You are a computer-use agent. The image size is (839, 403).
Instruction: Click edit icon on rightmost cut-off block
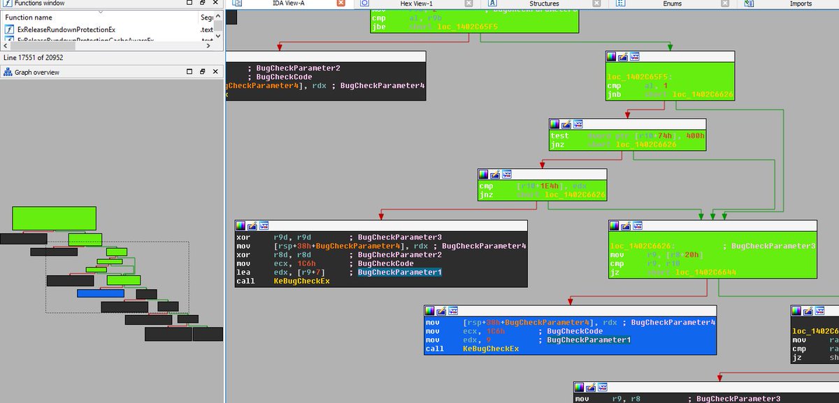tap(809, 311)
